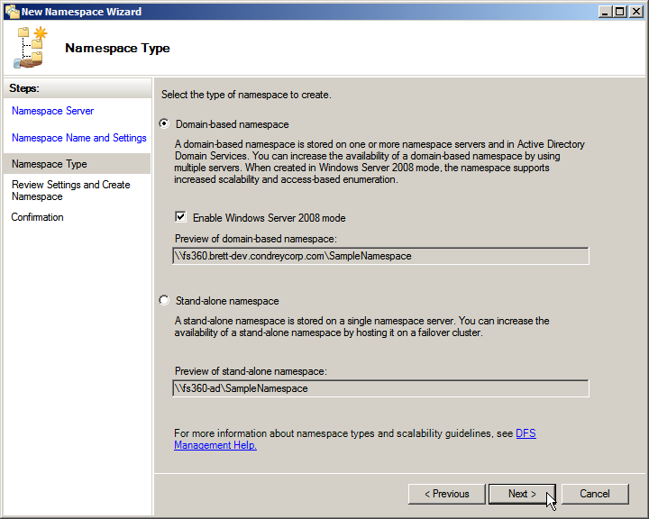
Task: Maximize the New Namespace Wizard window
Action: (x=620, y=12)
